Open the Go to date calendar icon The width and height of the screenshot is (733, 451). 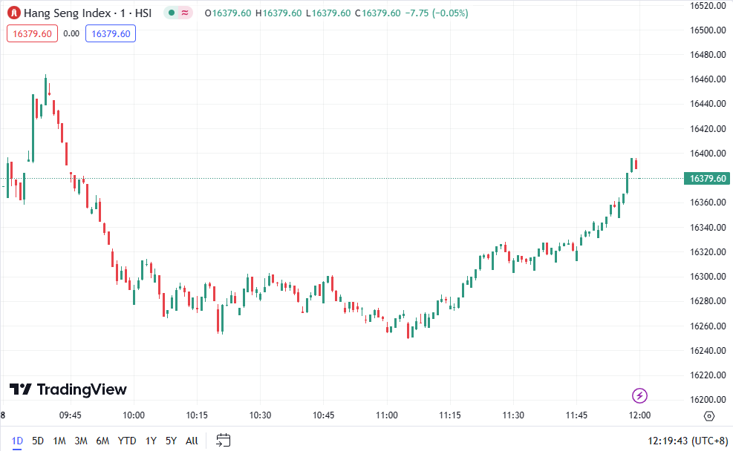click(224, 441)
